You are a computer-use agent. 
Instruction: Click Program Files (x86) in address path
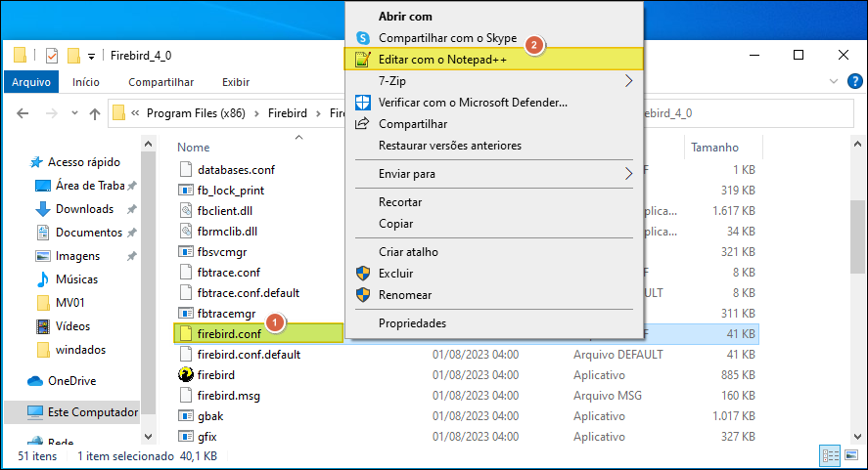196,113
